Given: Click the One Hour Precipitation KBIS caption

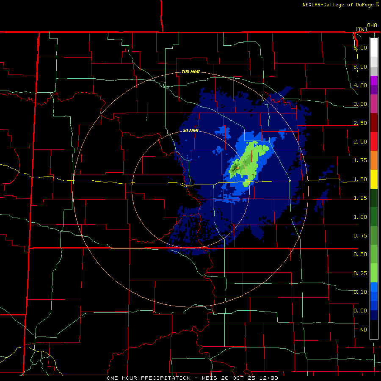Looking at the screenshot, I should point(192,378).
